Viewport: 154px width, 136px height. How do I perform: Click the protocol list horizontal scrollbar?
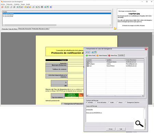point(57,25)
